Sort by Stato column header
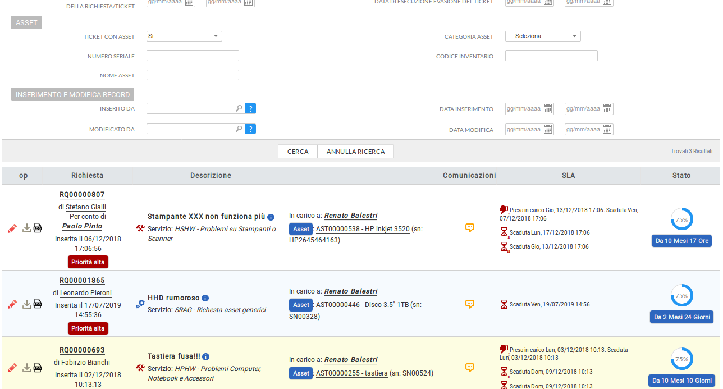 coord(681,176)
